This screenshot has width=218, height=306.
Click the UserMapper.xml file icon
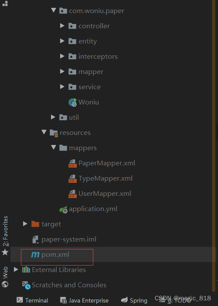pyautogui.click(x=72, y=194)
